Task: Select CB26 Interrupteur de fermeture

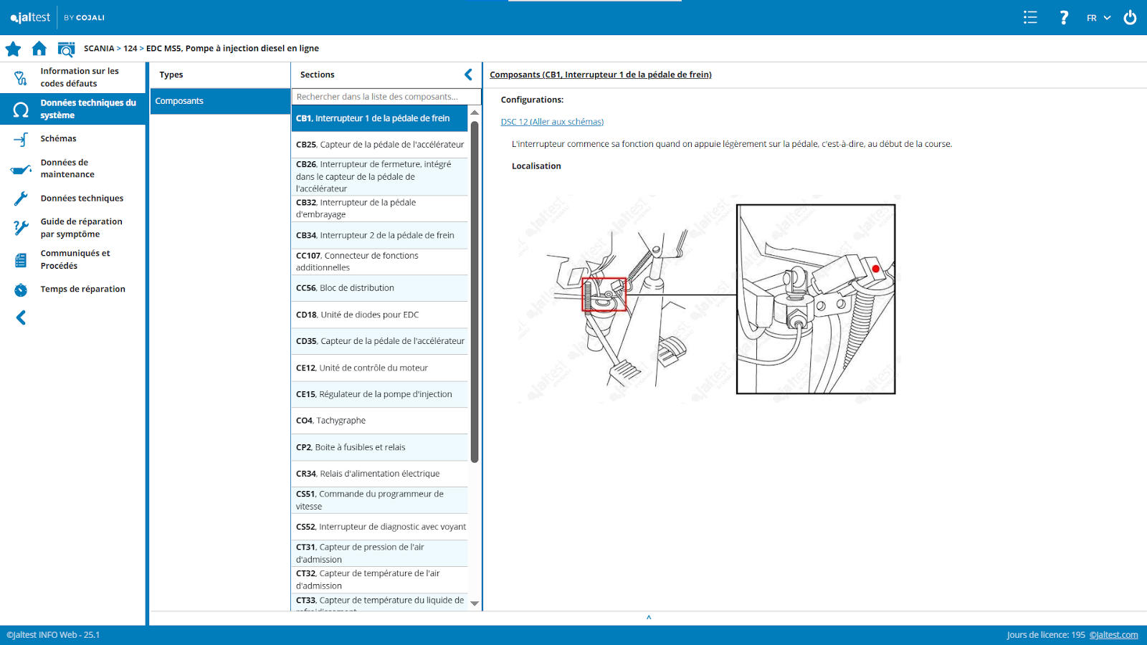Action: 380,176
